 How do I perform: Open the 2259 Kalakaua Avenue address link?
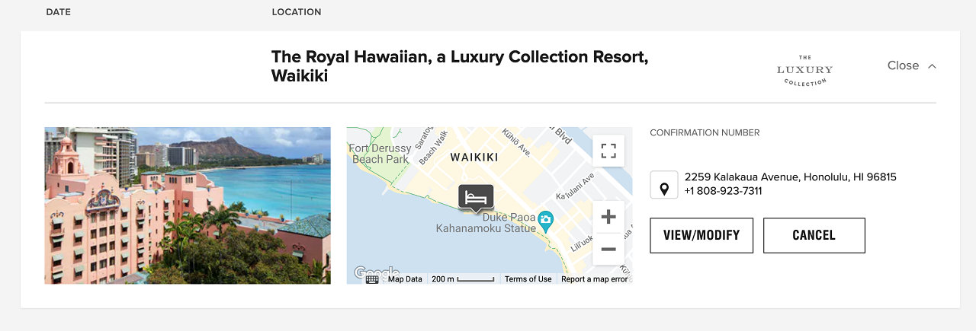[x=790, y=177]
